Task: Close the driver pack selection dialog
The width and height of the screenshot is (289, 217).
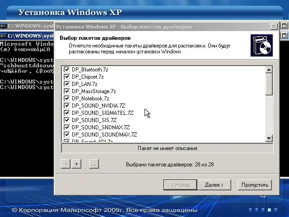Action: pyautogui.click(x=274, y=27)
